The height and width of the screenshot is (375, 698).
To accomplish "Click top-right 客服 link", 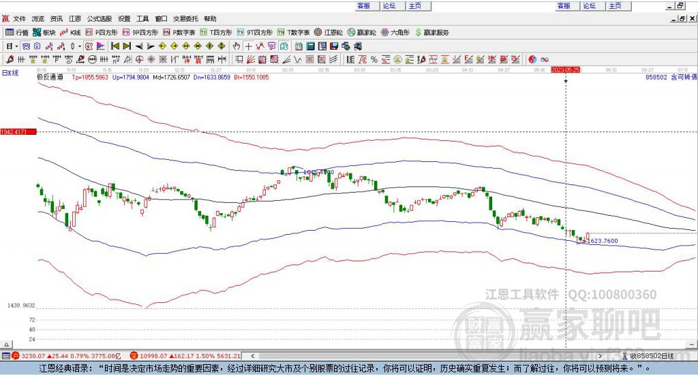I will pyautogui.click(x=564, y=5).
